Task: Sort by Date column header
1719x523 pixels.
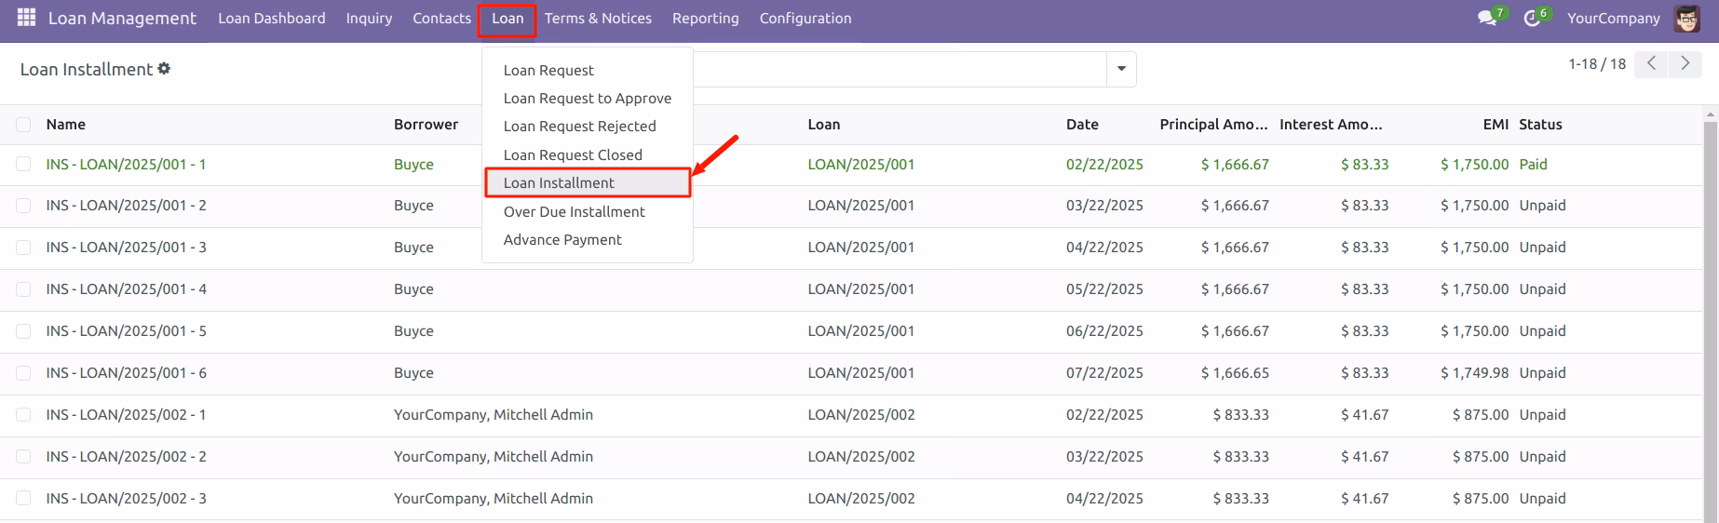Action: tap(1082, 125)
